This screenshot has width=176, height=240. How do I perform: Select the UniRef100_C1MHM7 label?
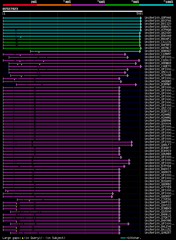point(158,54)
